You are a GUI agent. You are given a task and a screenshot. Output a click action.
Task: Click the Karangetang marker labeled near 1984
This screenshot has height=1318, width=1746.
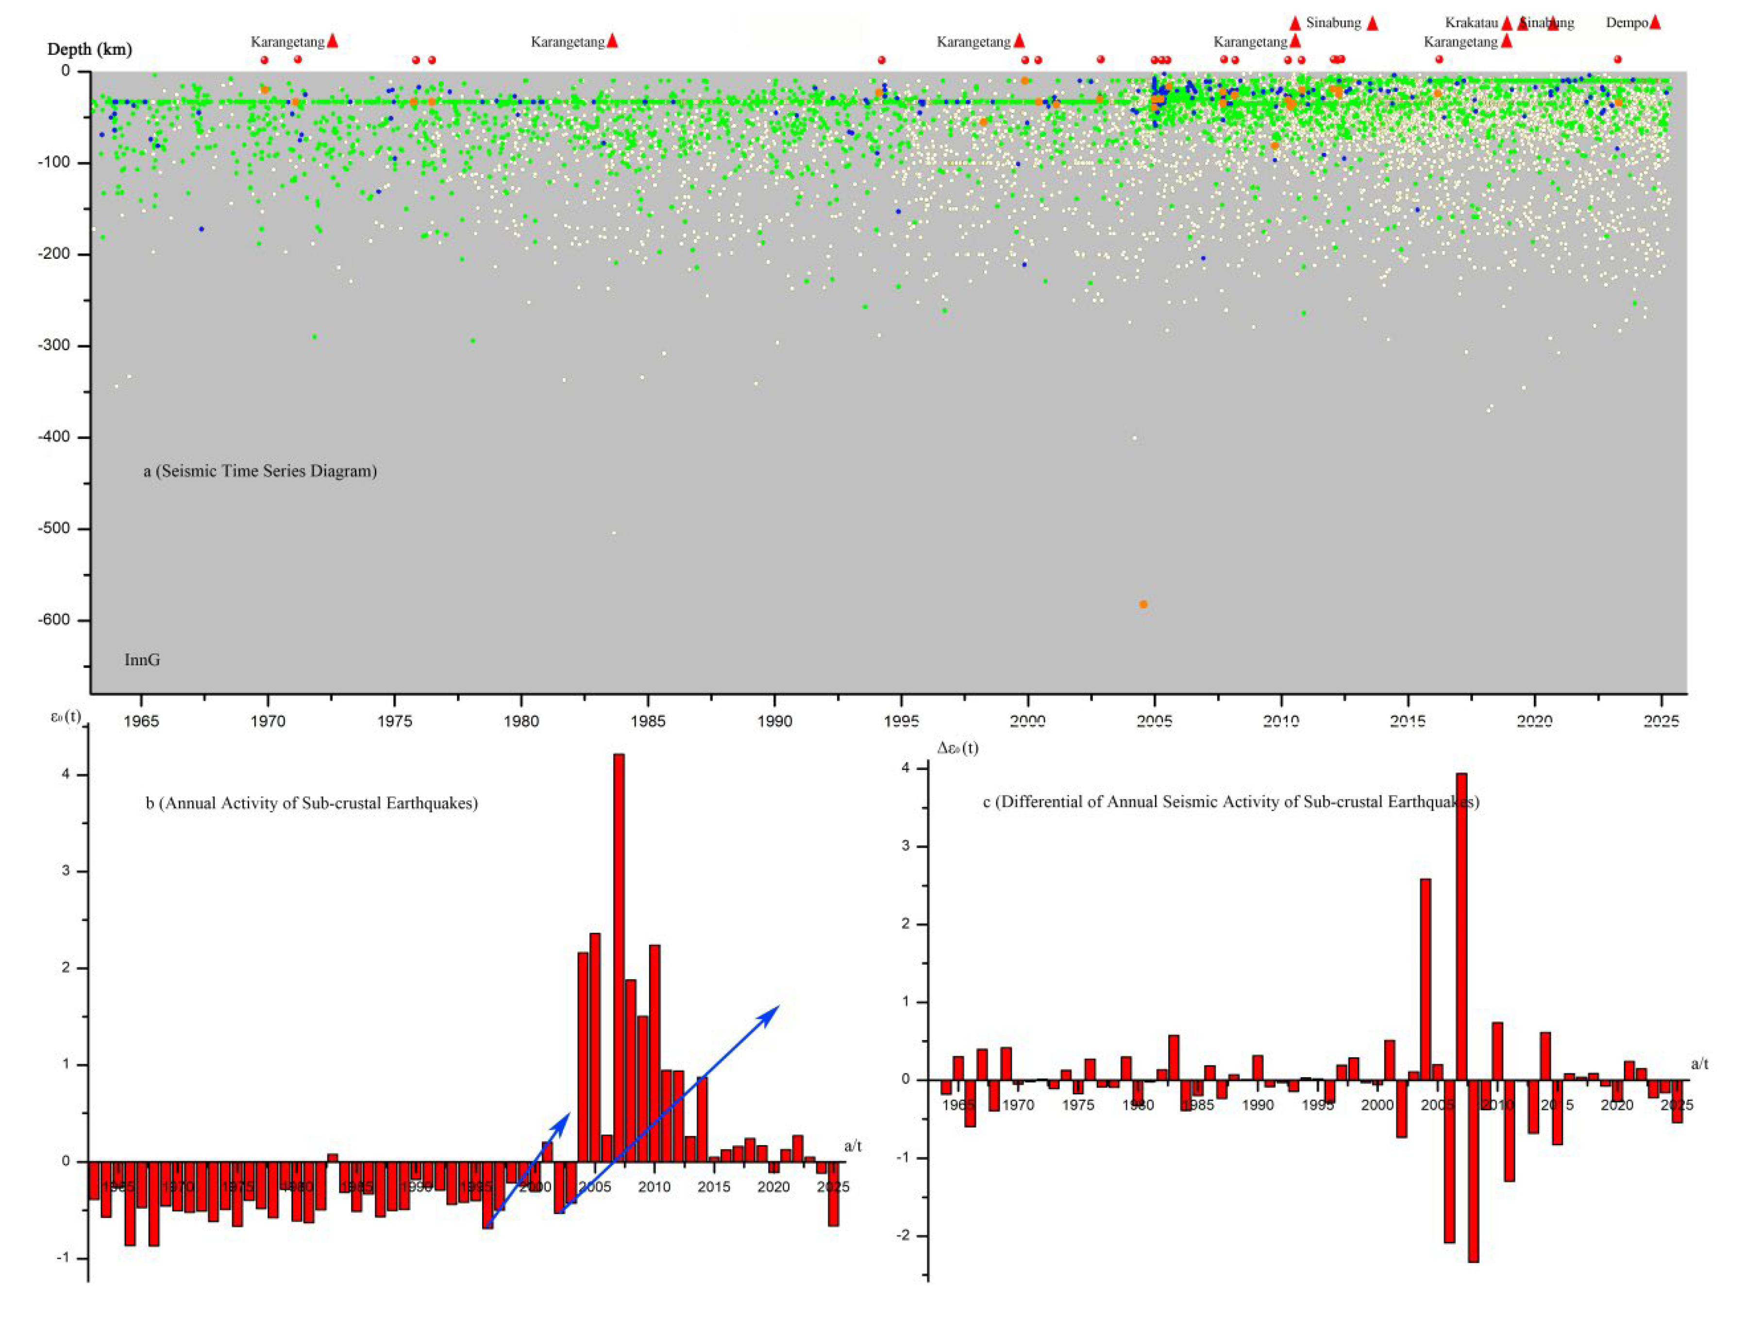coord(613,41)
